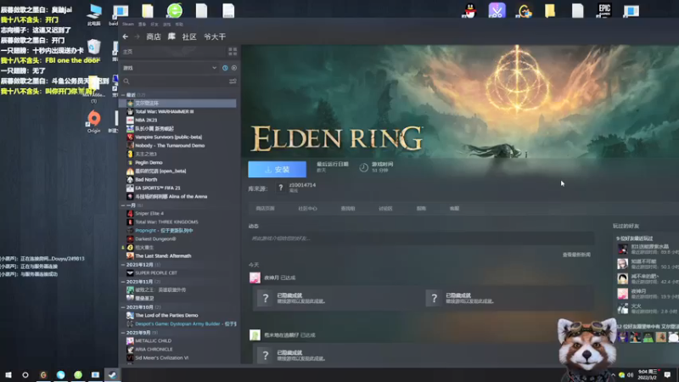
Task: Toggle the ready-to-play filter icon
Action: 234,68
